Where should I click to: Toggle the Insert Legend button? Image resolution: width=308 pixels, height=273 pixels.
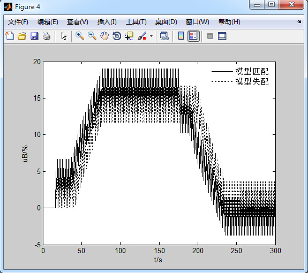point(193,36)
